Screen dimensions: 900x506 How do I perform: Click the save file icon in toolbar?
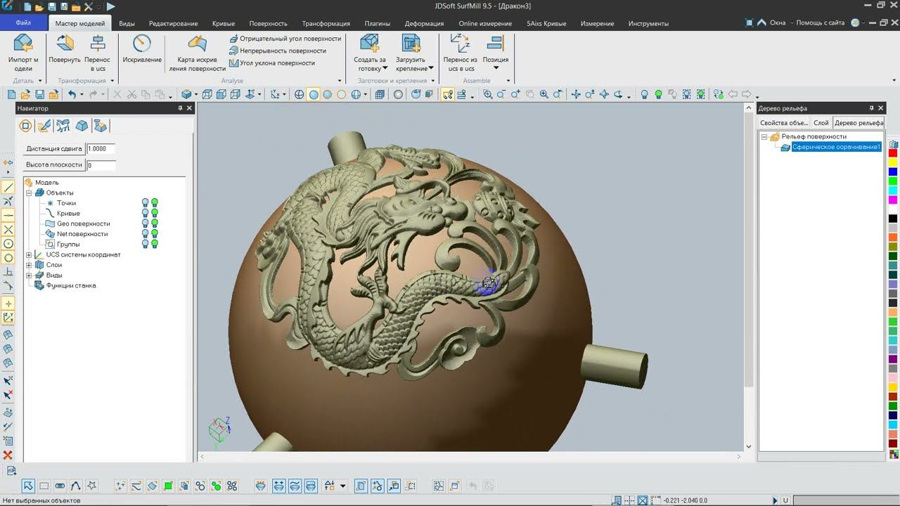coord(39,94)
